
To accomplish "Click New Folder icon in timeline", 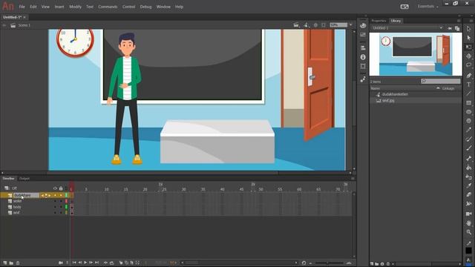I will point(11,263).
